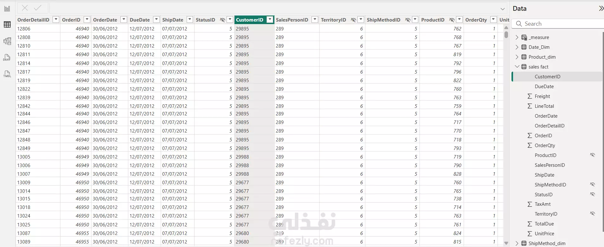604x247 pixels.
Task: Click the table icon beside Product_dim
Action: coord(524,57)
